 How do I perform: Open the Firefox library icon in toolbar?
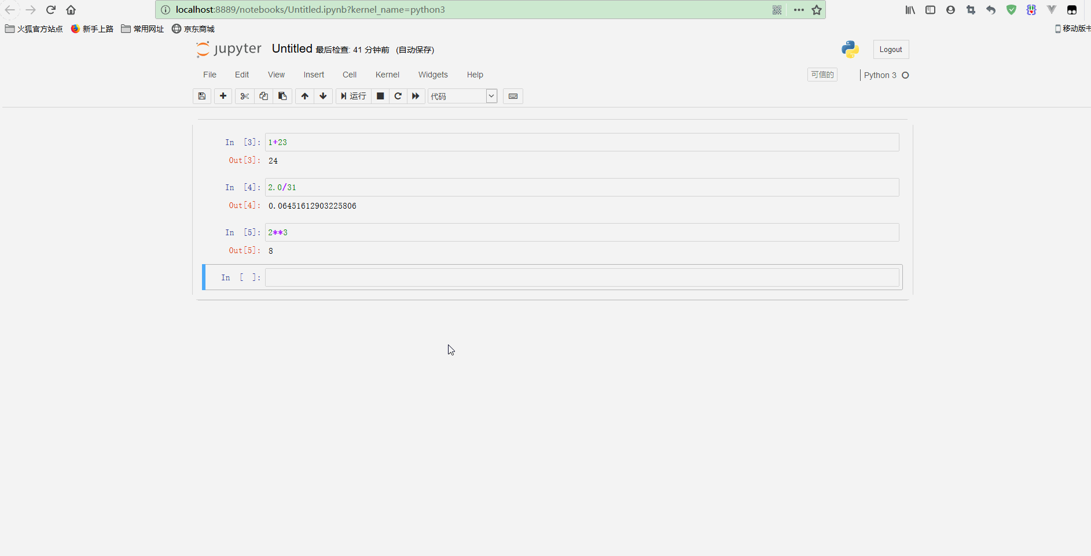(x=909, y=9)
